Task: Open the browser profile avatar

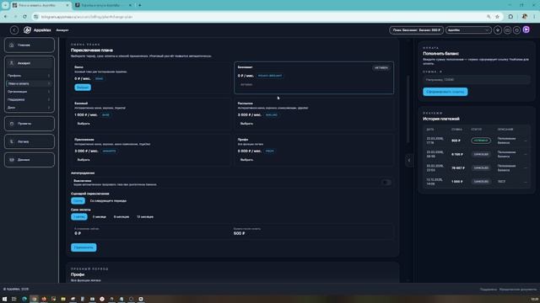Action: pos(525,17)
